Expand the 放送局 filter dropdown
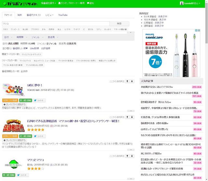This screenshot has width=208, height=181. pos(52,37)
